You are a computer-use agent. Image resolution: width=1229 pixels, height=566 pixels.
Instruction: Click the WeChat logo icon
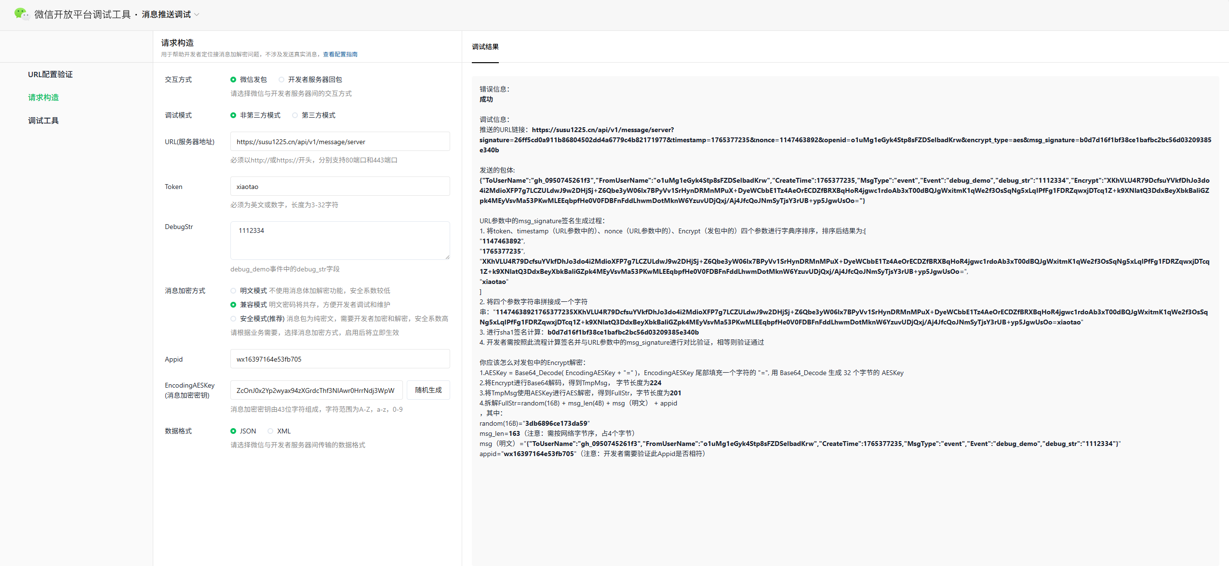21,14
